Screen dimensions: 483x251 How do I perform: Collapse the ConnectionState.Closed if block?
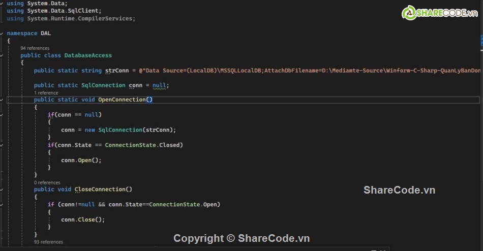(x=2, y=145)
